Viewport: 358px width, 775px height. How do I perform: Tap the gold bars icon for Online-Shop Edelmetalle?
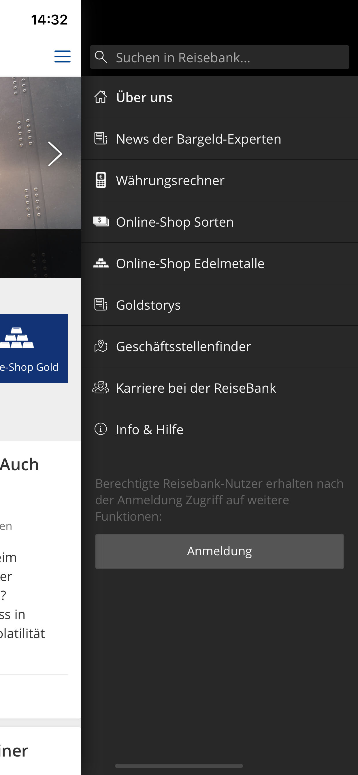(101, 263)
